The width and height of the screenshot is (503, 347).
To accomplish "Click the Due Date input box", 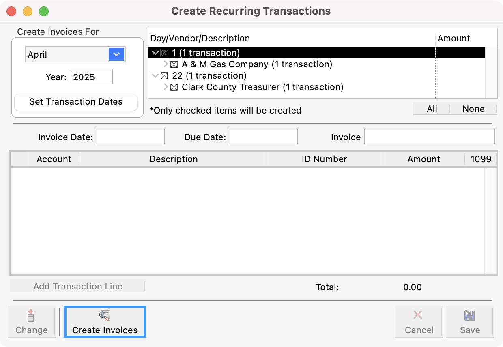I will point(263,137).
